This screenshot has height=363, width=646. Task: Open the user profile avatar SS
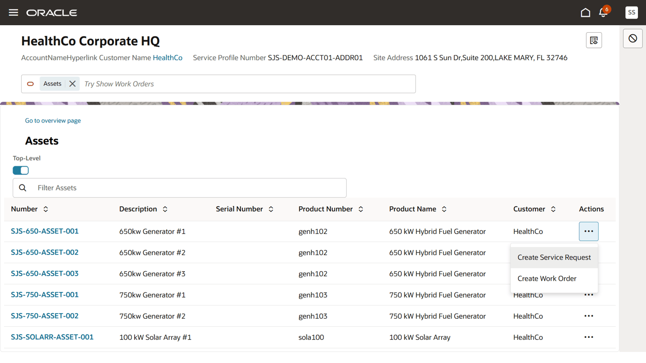(x=631, y=12)
